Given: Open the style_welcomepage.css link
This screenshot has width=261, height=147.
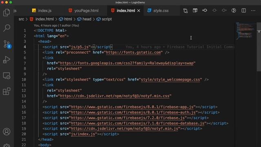Looking at the screenshot, I should (x=170, y=80).
